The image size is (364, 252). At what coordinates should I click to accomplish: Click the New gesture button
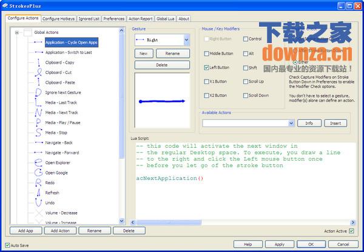click(x=144, y=53)
